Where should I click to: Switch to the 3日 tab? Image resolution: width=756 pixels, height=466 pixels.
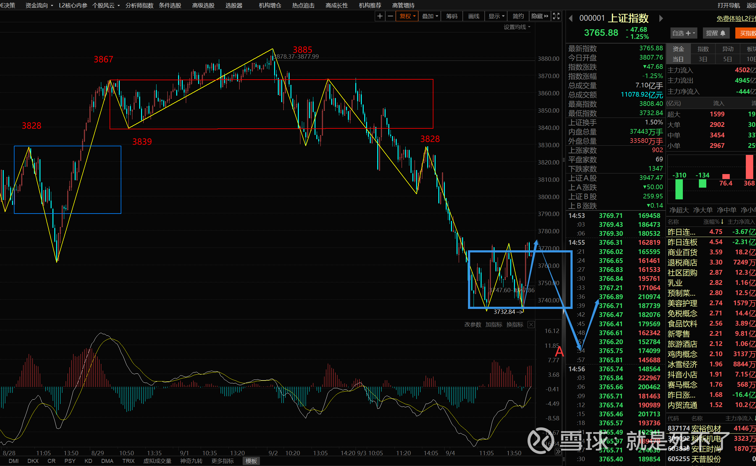[703, 59]
